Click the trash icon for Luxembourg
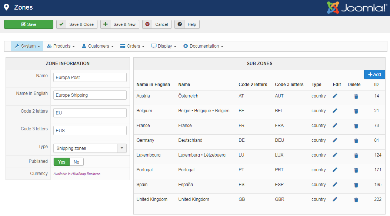The image size is (390, 216). (356, 155)
